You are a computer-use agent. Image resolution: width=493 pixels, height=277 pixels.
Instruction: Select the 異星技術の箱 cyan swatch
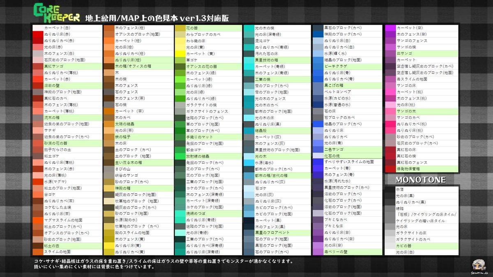(249, 60)
